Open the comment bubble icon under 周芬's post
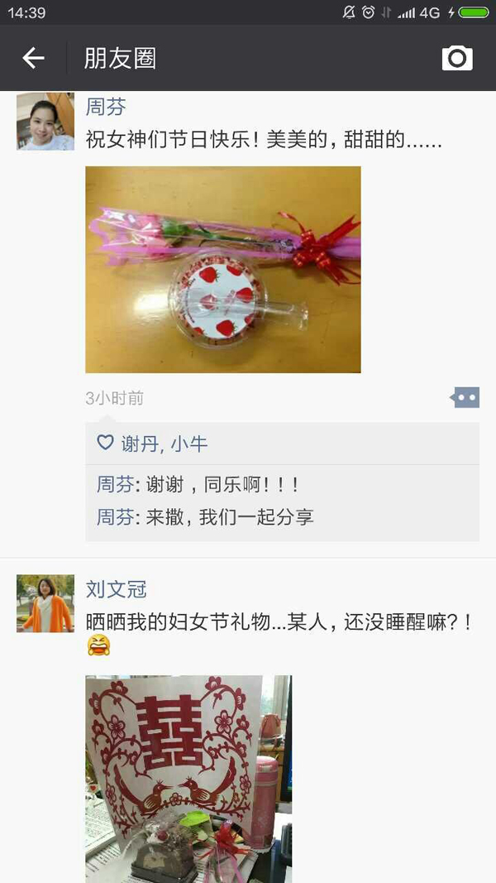Screen dimensions: 496x883 click(x=465, y=397)
